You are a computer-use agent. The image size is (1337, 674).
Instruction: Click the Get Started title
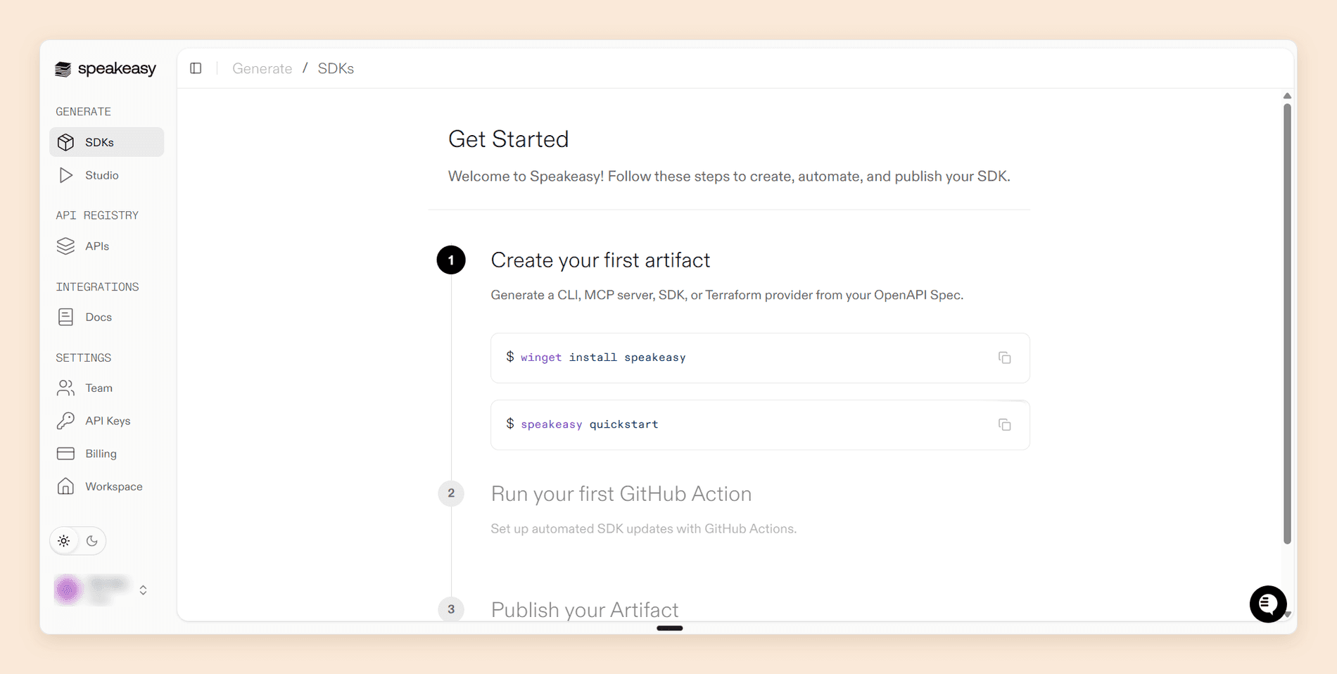pos(508,139)
